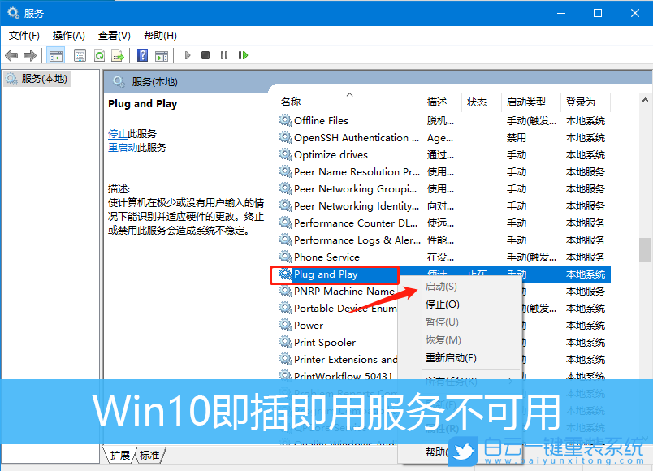Refresh the service list with the refresh icon
The height and width of the screenshot is (471, 653).
(x=99, y=55)
